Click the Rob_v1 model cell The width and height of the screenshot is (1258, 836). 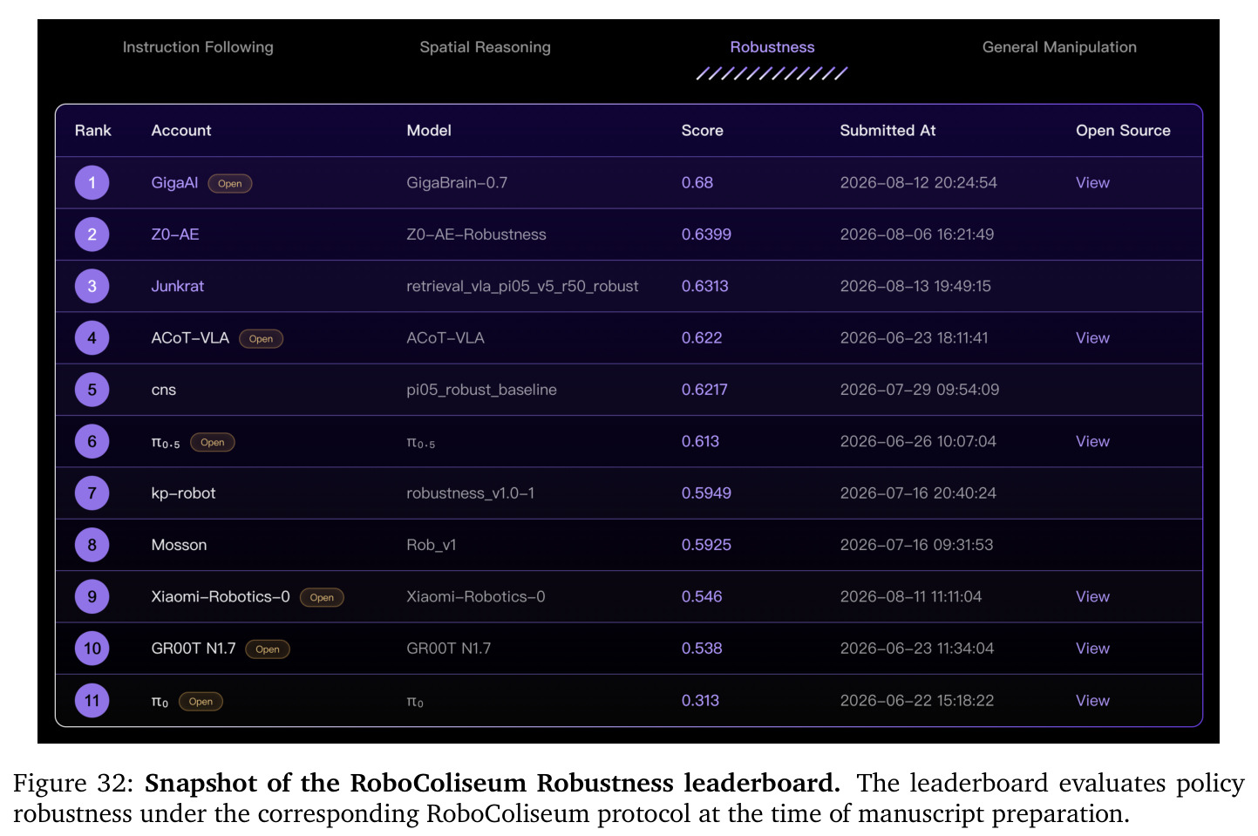(432, 545)
